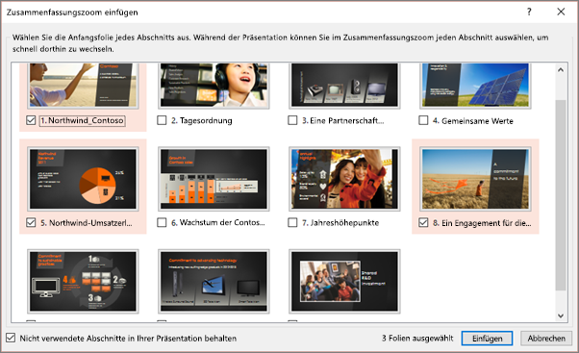Select the numbered cycle diagram slide thumbnail

(83, 282)
